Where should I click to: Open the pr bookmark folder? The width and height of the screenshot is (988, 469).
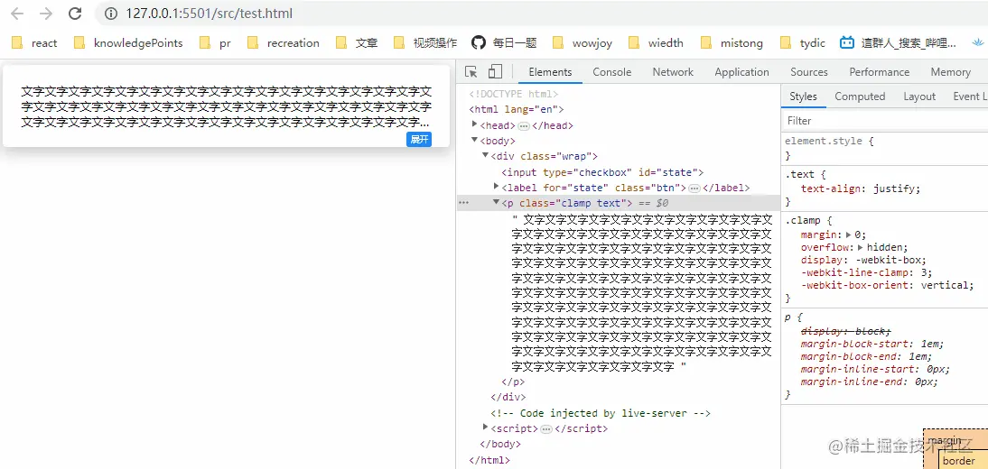point(216,42)
